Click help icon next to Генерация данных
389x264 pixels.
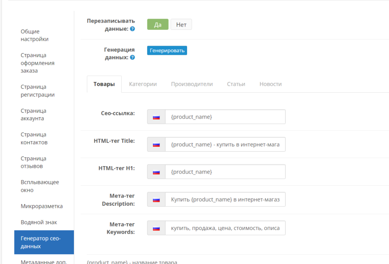coord(132,57)
